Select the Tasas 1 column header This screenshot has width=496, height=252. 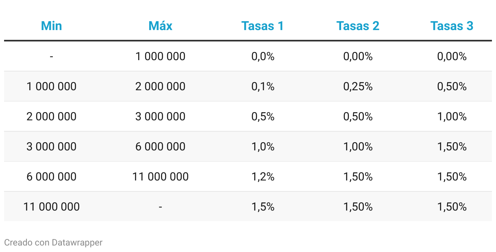[263, 26]
